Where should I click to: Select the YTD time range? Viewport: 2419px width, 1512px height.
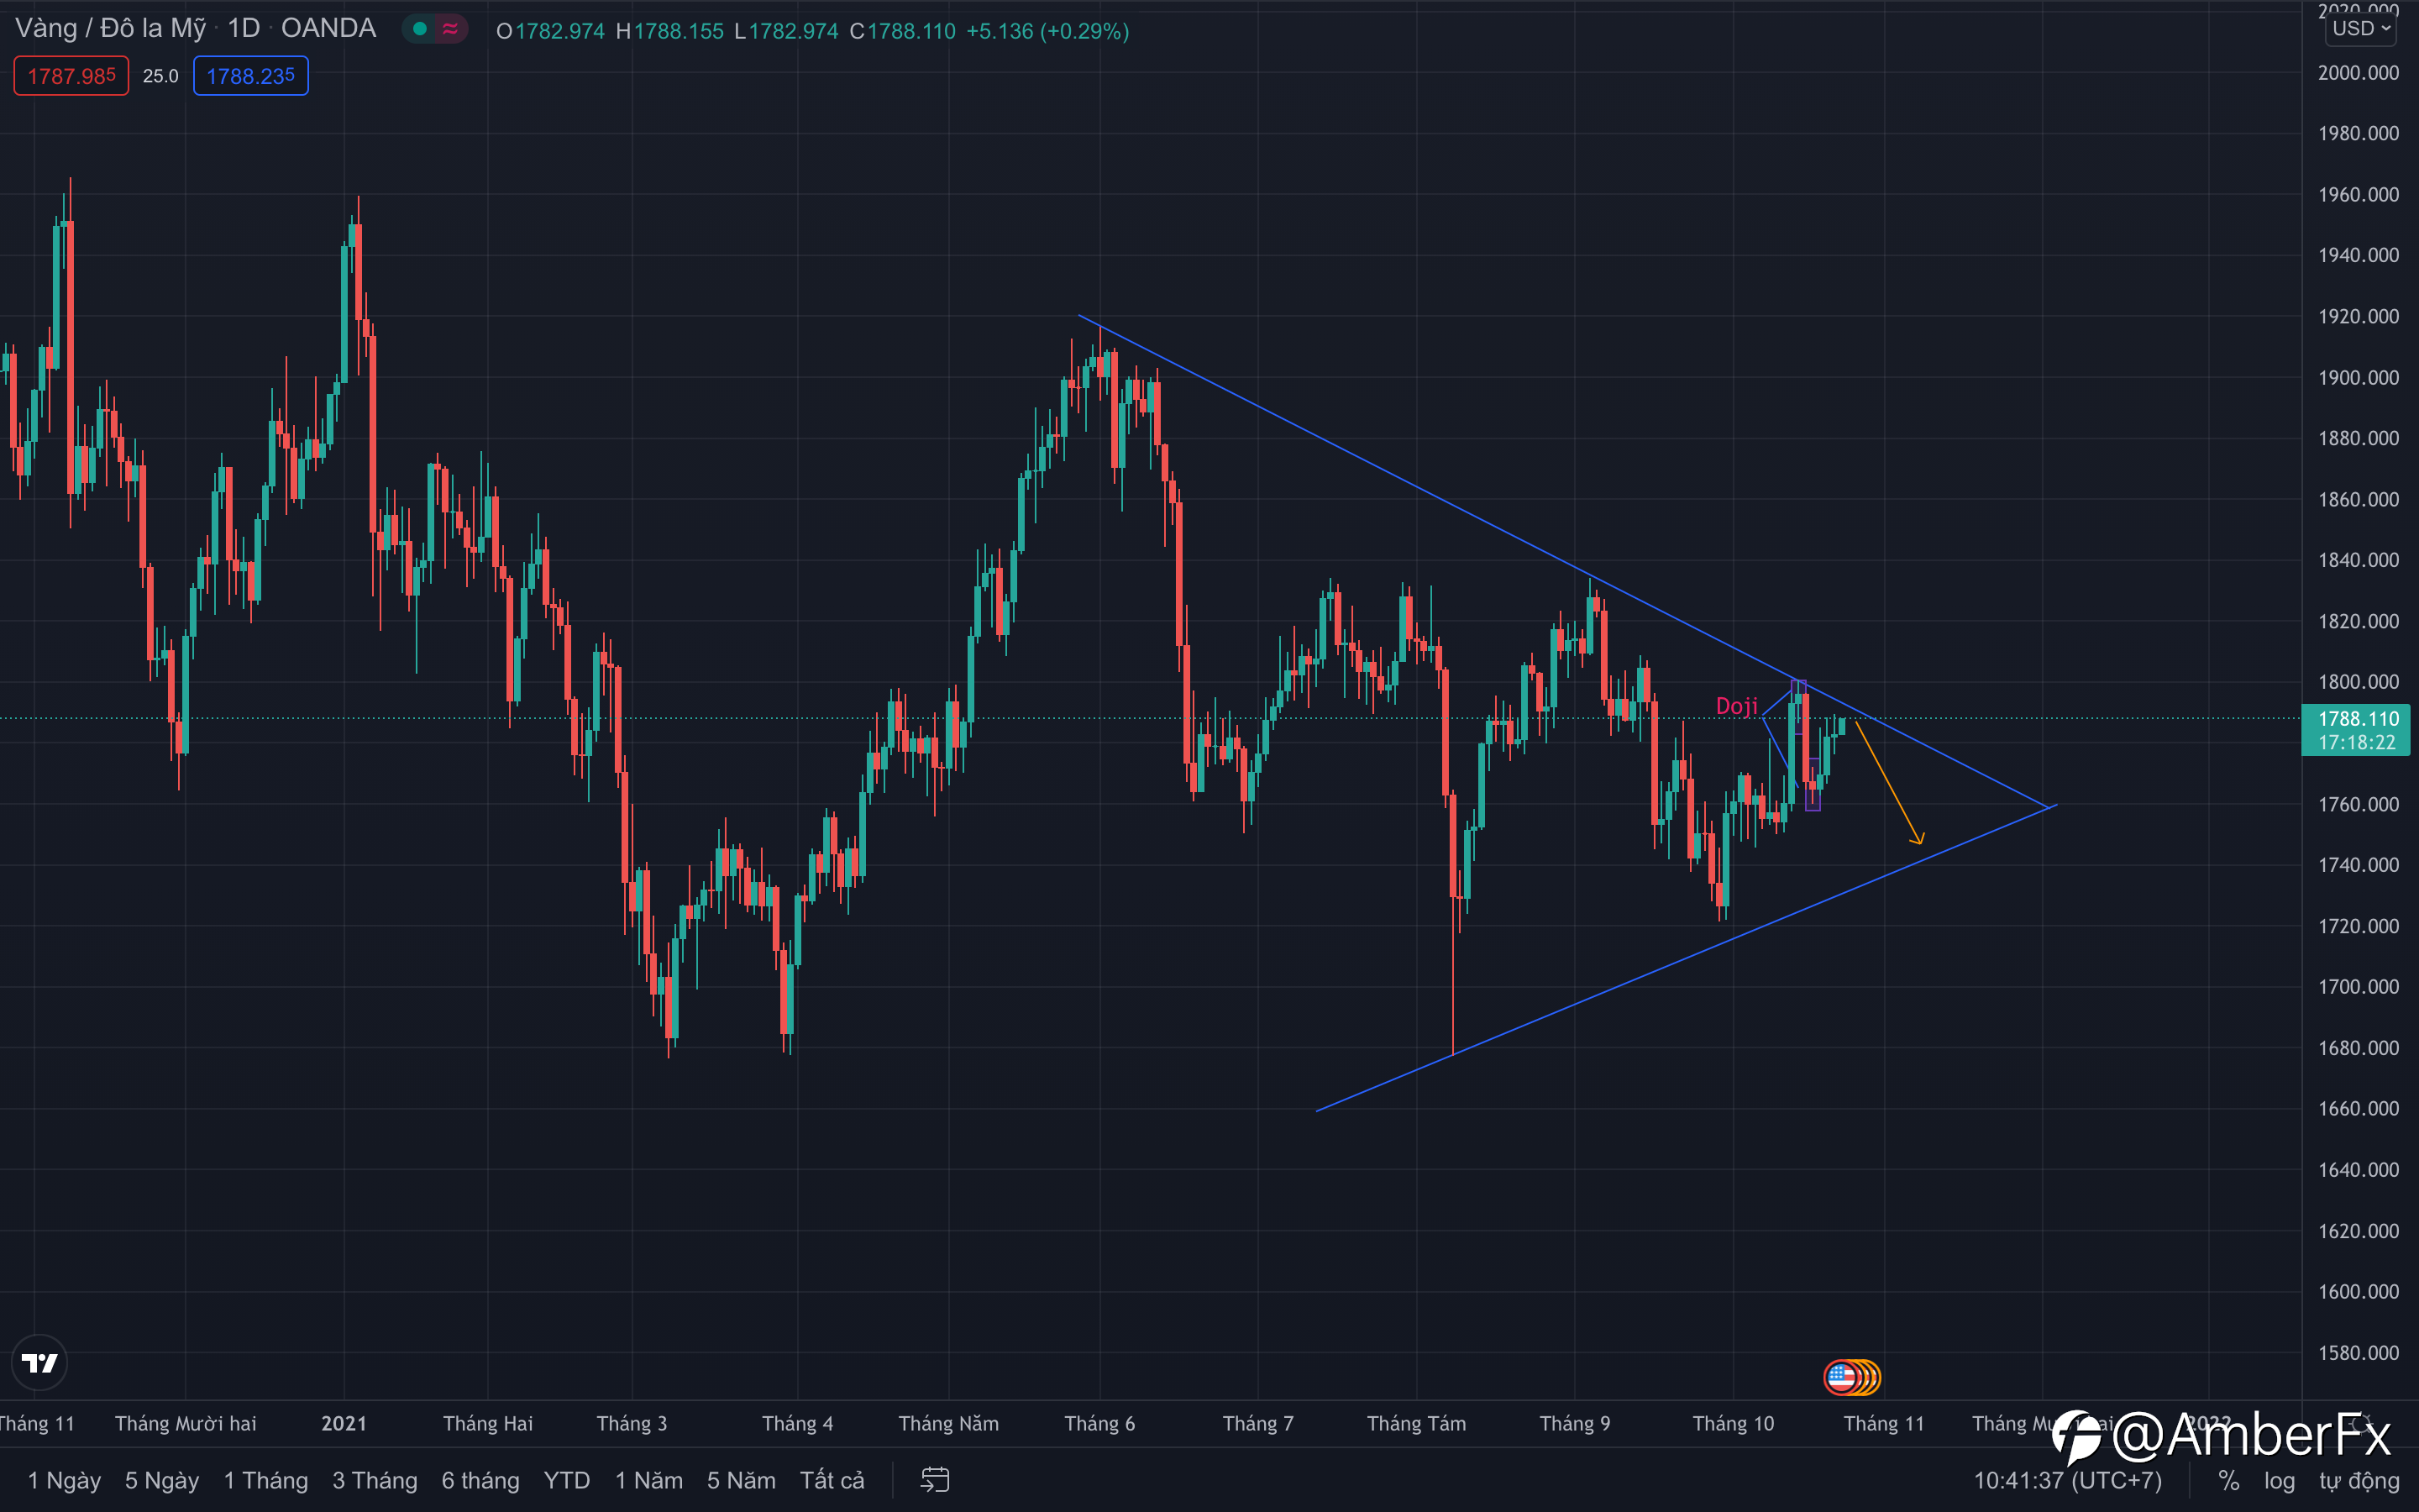(567, 1480)
